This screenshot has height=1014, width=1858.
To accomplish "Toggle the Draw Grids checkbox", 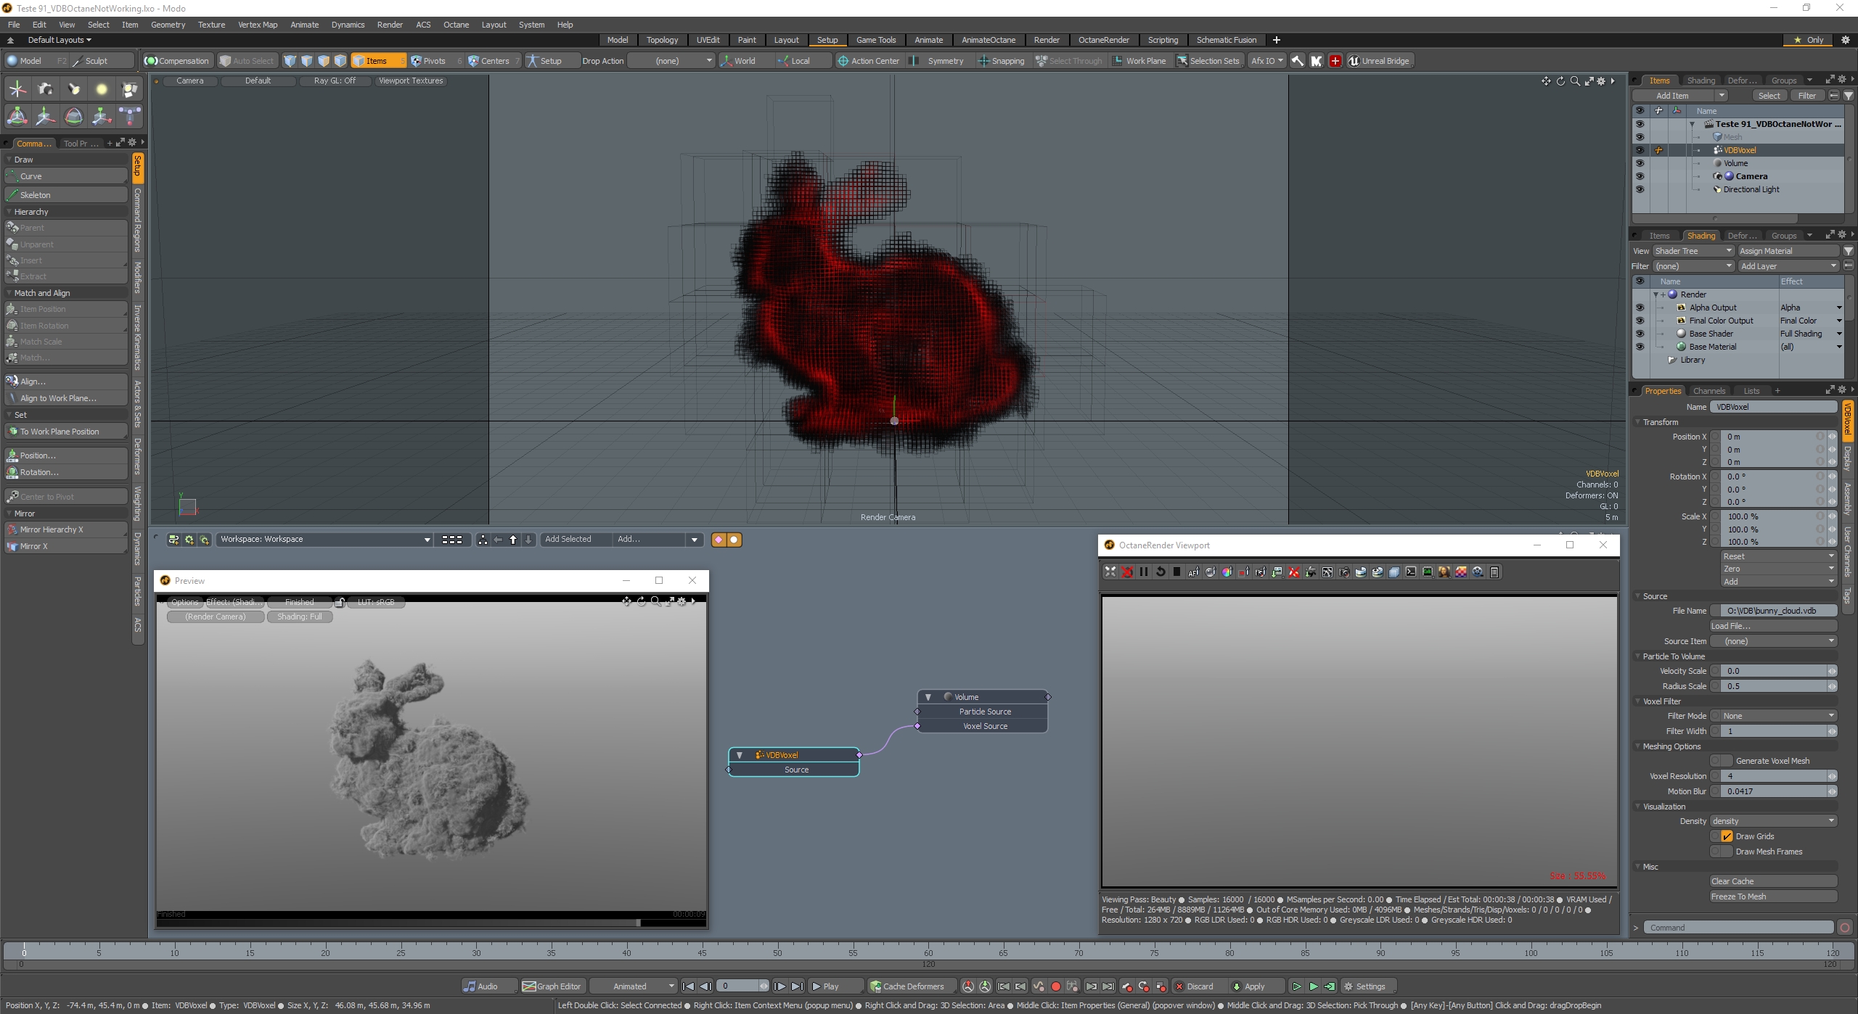I will pos(1727,836).
